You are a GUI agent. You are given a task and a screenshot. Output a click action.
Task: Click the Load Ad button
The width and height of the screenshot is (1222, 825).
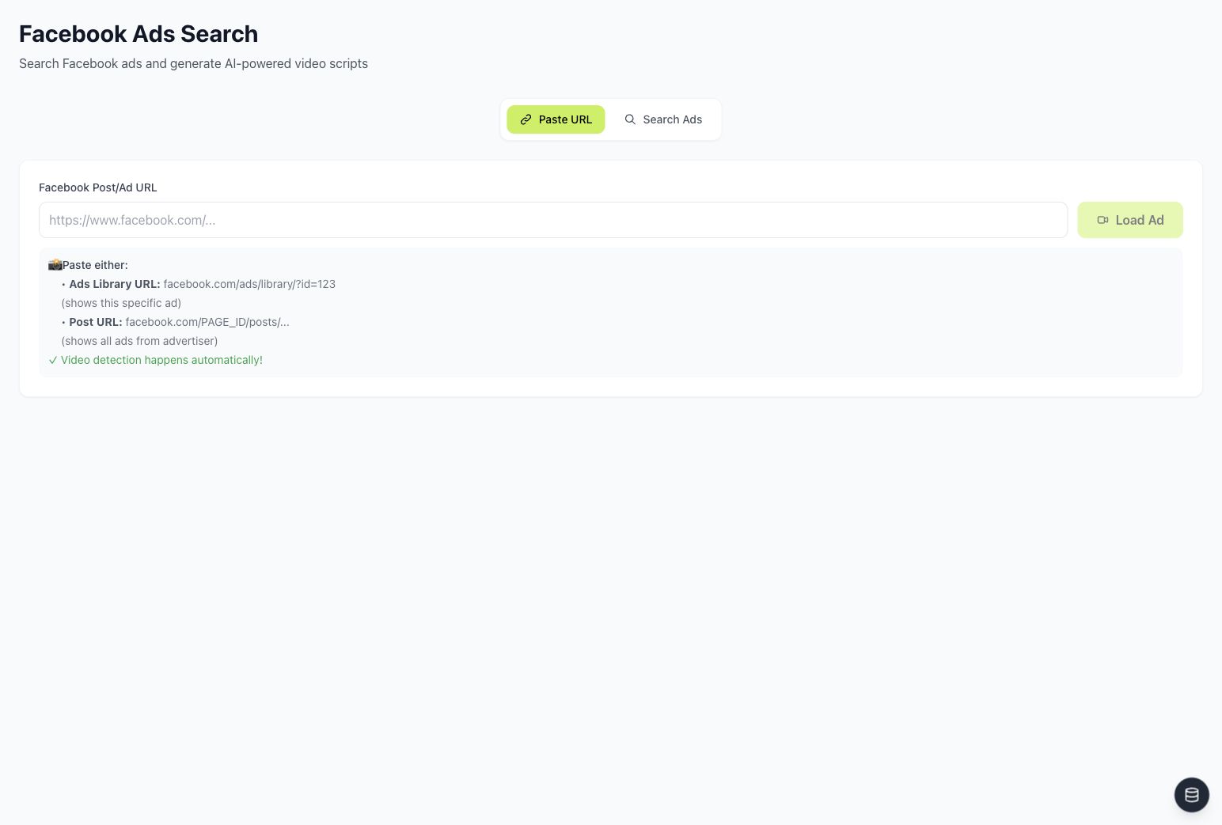point(1130,220)
